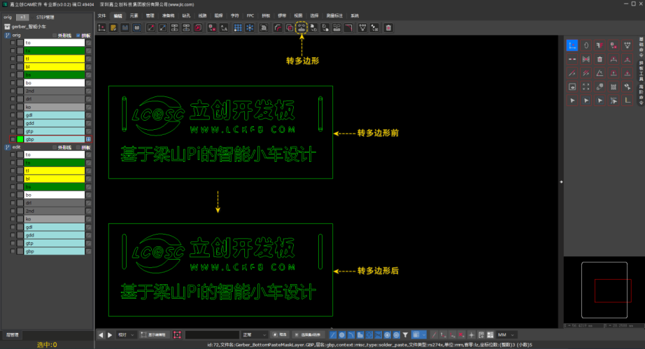Open the MM units dropdown

point(506,335)
